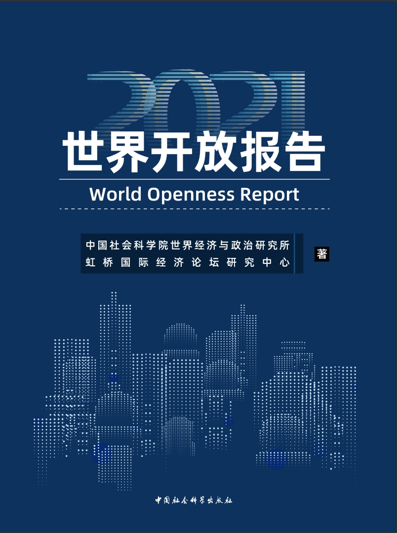Viewport: 397px width, 533px height.
Task: Click the title "世界开放报告"
Action: tap(194, 153)
